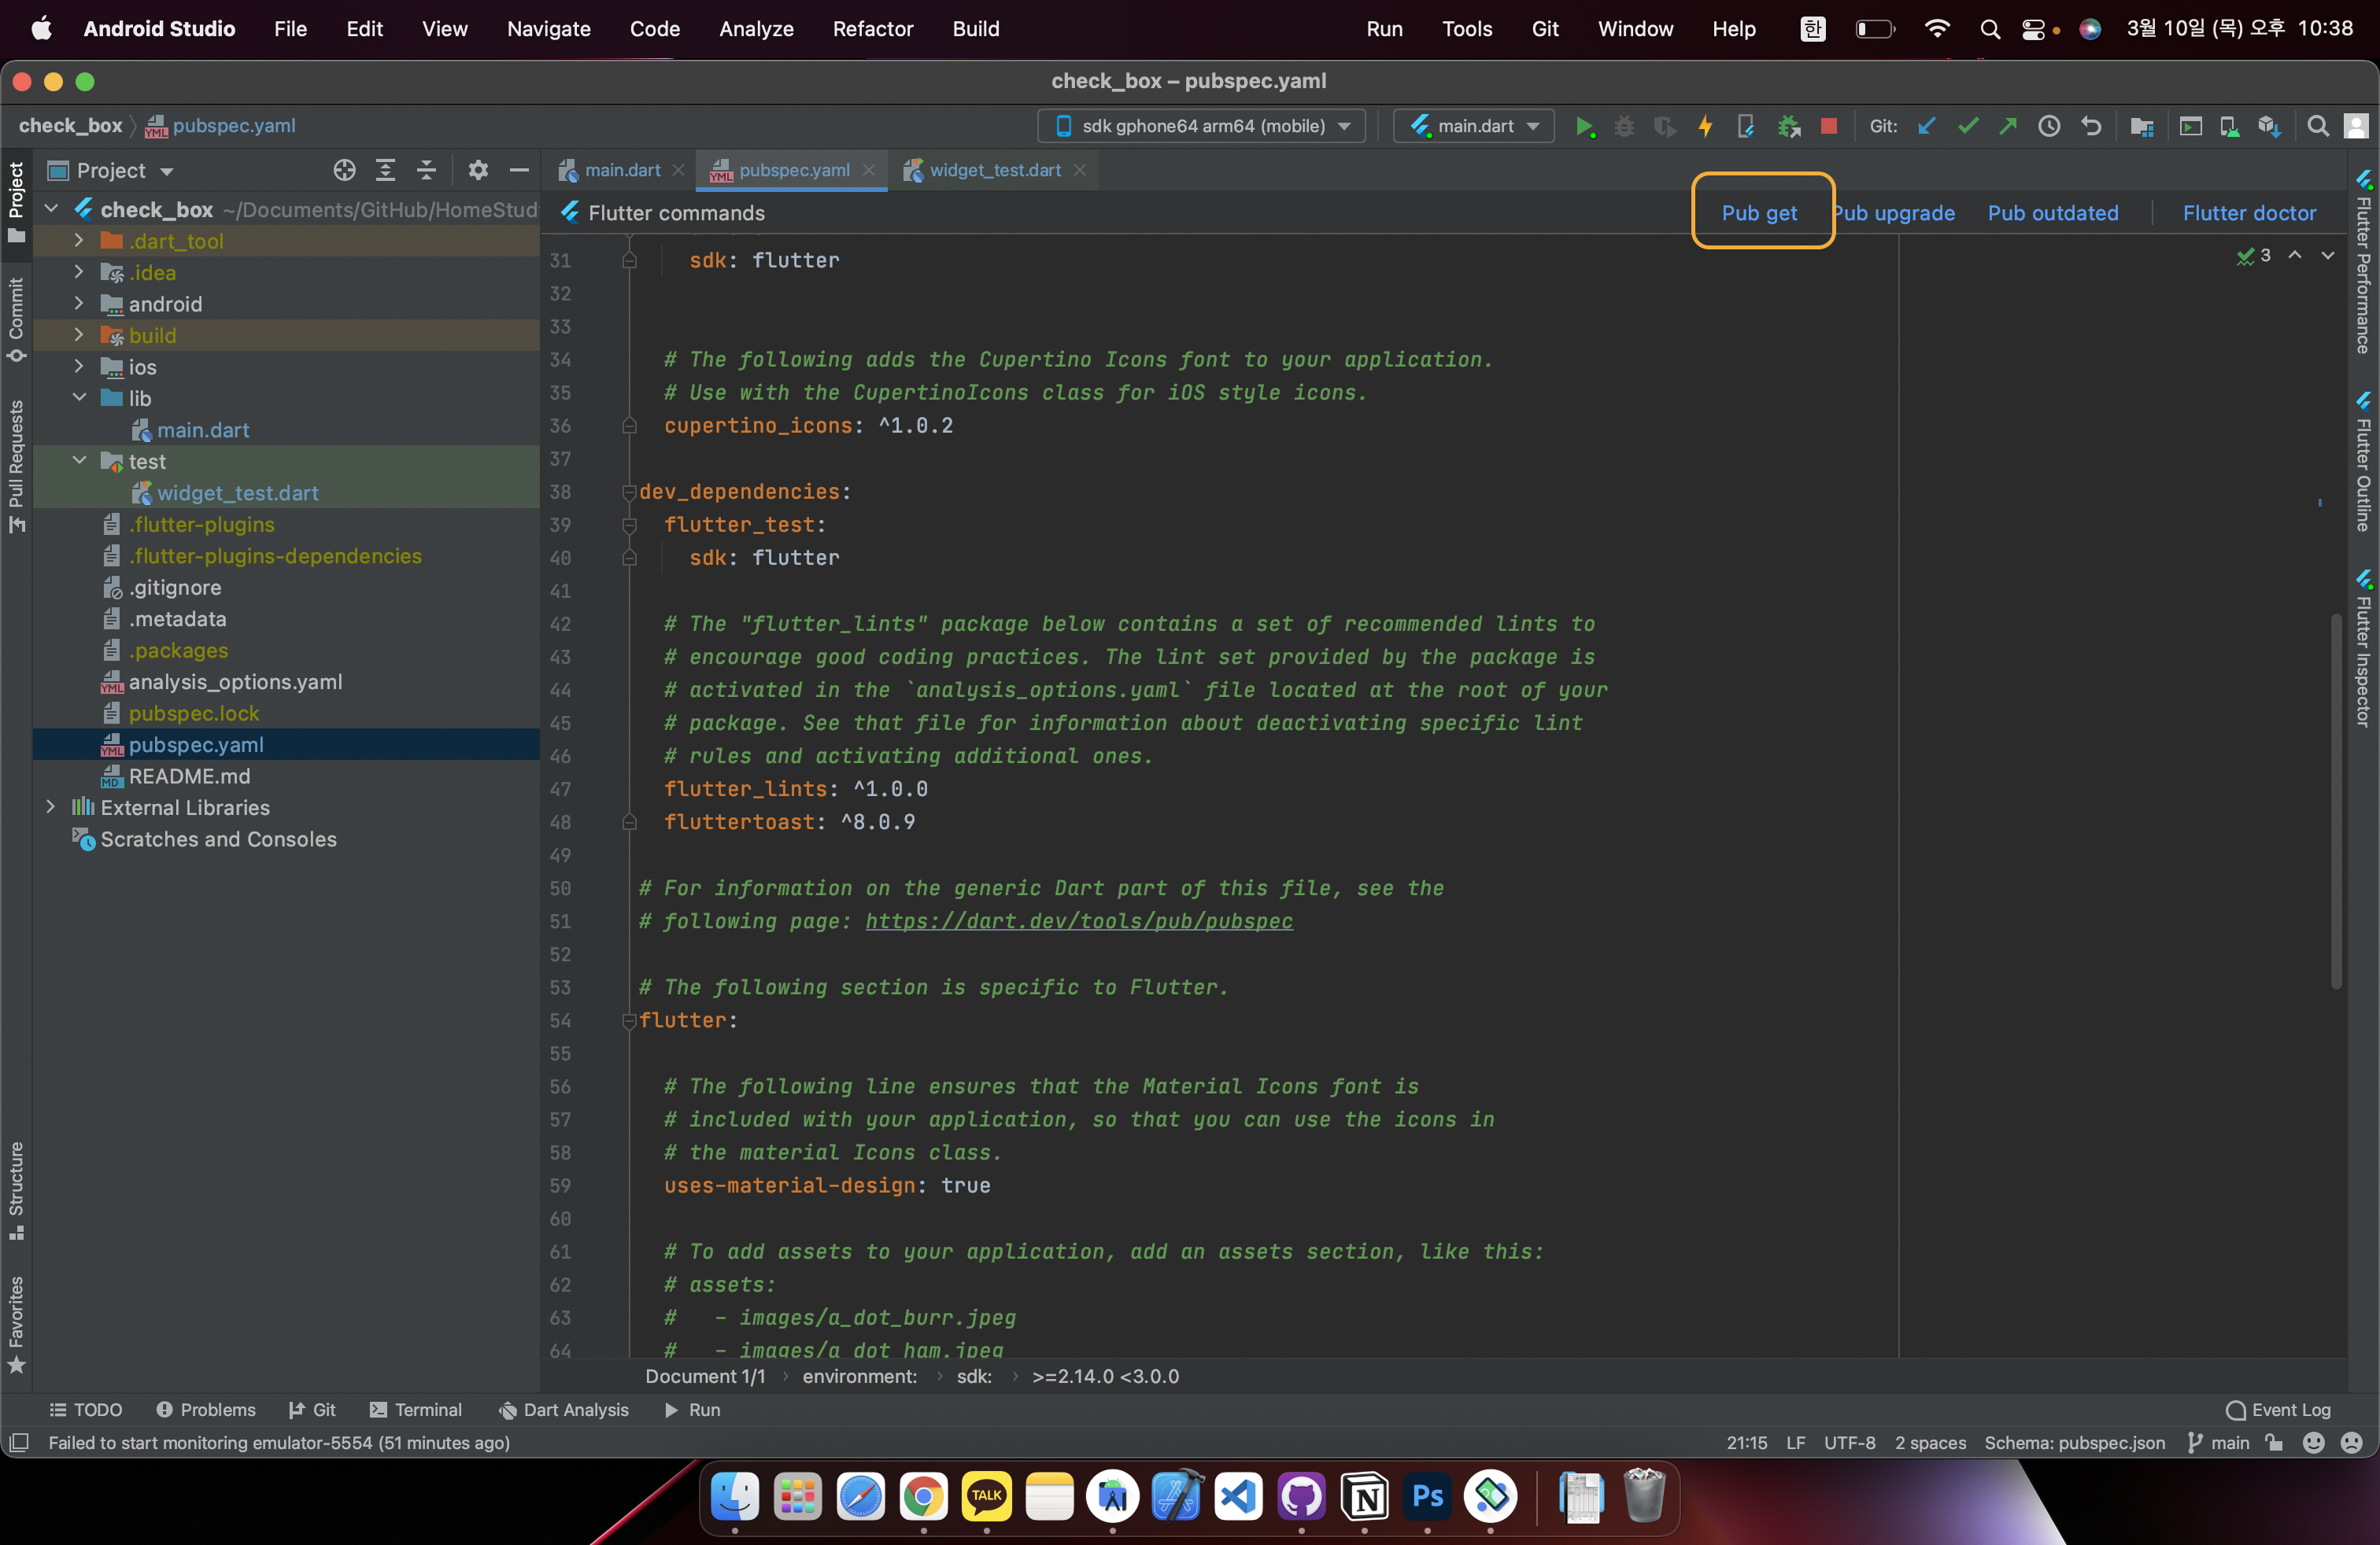Collapse the lib folder

[x=79, y=398]
